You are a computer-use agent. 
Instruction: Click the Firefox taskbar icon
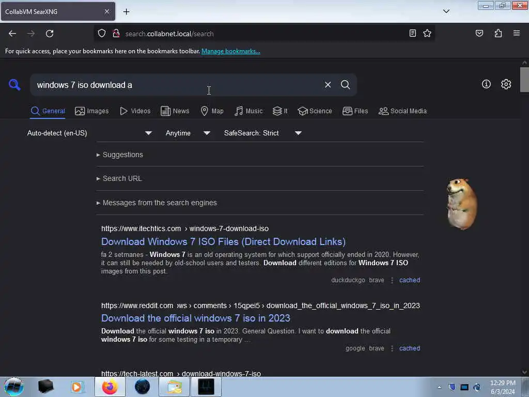[110, 387]
